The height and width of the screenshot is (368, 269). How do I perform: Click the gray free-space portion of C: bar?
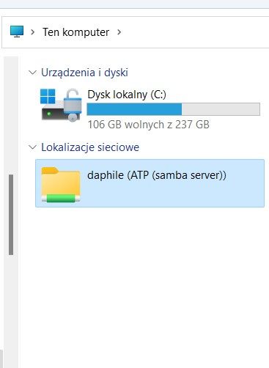point(221,109)
